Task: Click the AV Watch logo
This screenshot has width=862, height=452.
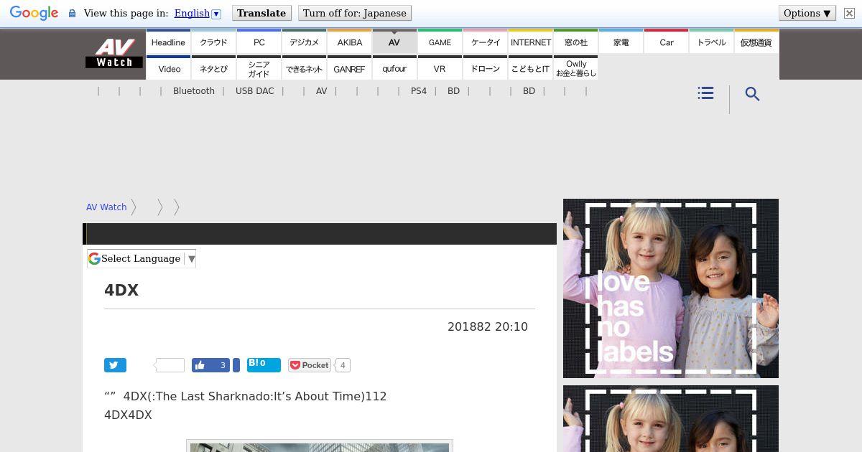Action: click(x=114, y=53)
